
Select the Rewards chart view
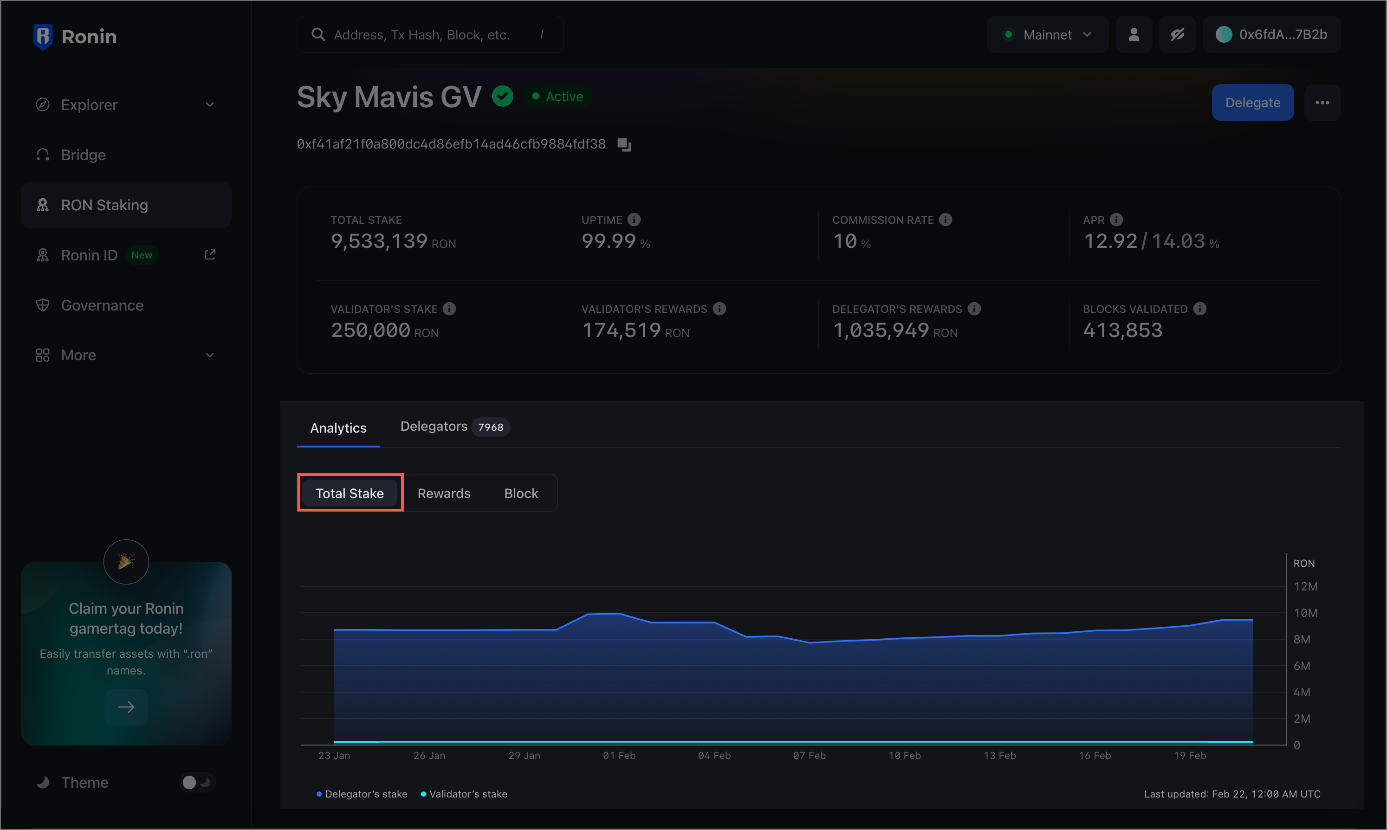[x=444, y=493]
